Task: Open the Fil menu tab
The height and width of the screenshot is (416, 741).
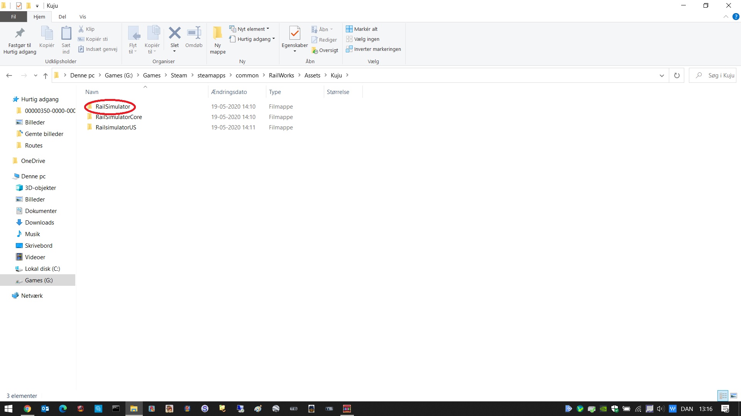Action: click(x=14, y=17)
